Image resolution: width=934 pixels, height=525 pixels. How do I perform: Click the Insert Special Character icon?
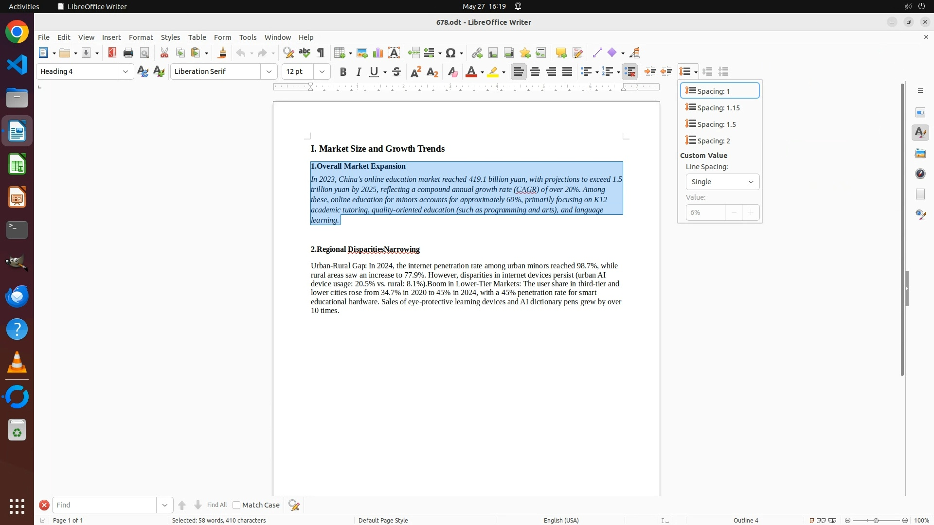coord(450,53)
